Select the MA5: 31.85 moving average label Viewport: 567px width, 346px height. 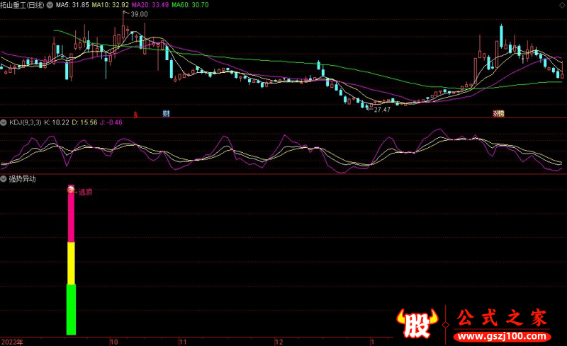pos(72,4)
